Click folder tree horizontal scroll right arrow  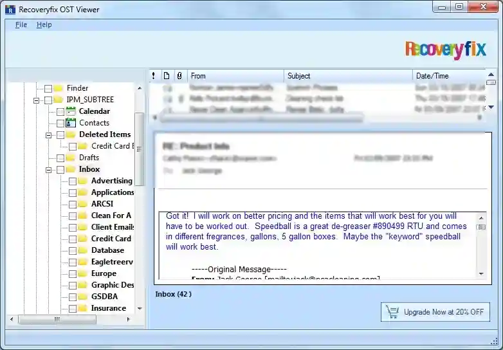point(128,319)
